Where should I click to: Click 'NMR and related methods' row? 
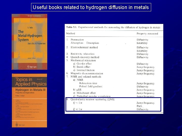86,77
